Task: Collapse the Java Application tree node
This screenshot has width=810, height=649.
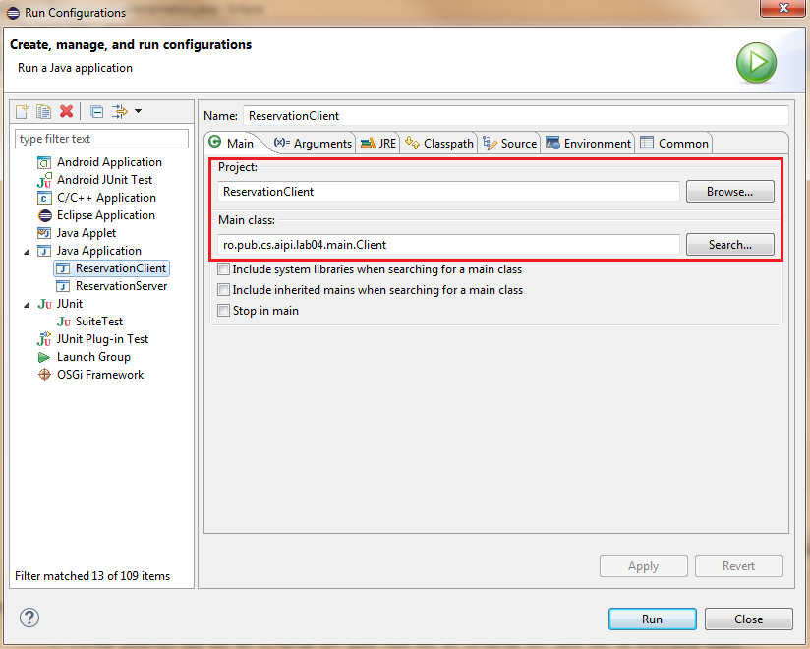Action: click(27, 252)
